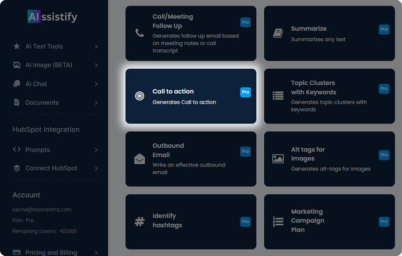
Task: Open the Call to action tool title
Action: (173, 92)
